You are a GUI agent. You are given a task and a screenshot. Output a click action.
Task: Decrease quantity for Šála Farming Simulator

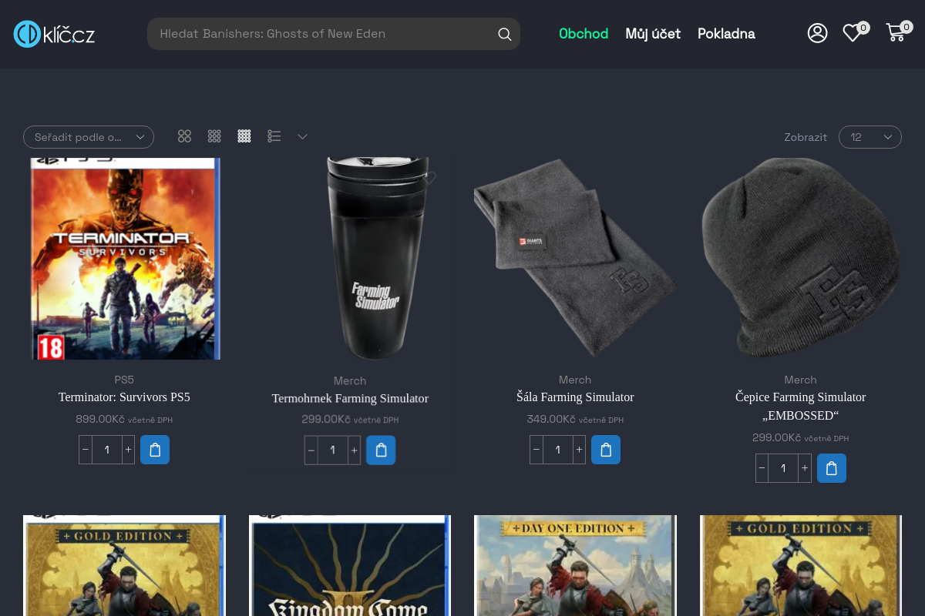tap(536, 450)
